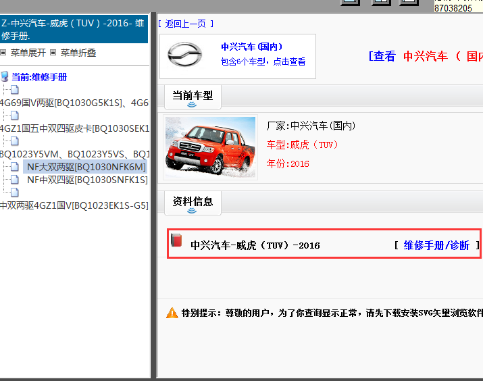Image resolution: width=483 pixels, height=381 pixels.
Task: Click the page icon above 4G69国V两驱
Action: click(x=14, y=90)
